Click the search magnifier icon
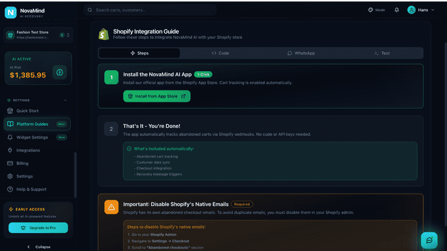The height and width of the screenshot is (251, 447). [90, 10]
